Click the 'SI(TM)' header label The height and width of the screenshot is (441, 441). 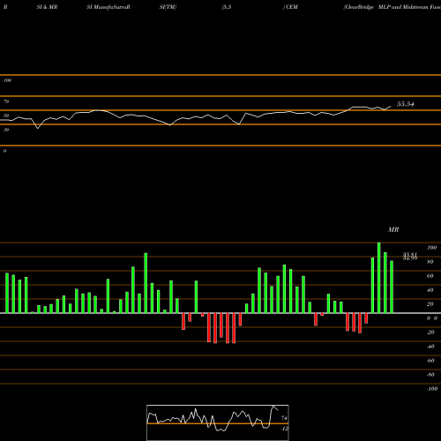point(168,7)
